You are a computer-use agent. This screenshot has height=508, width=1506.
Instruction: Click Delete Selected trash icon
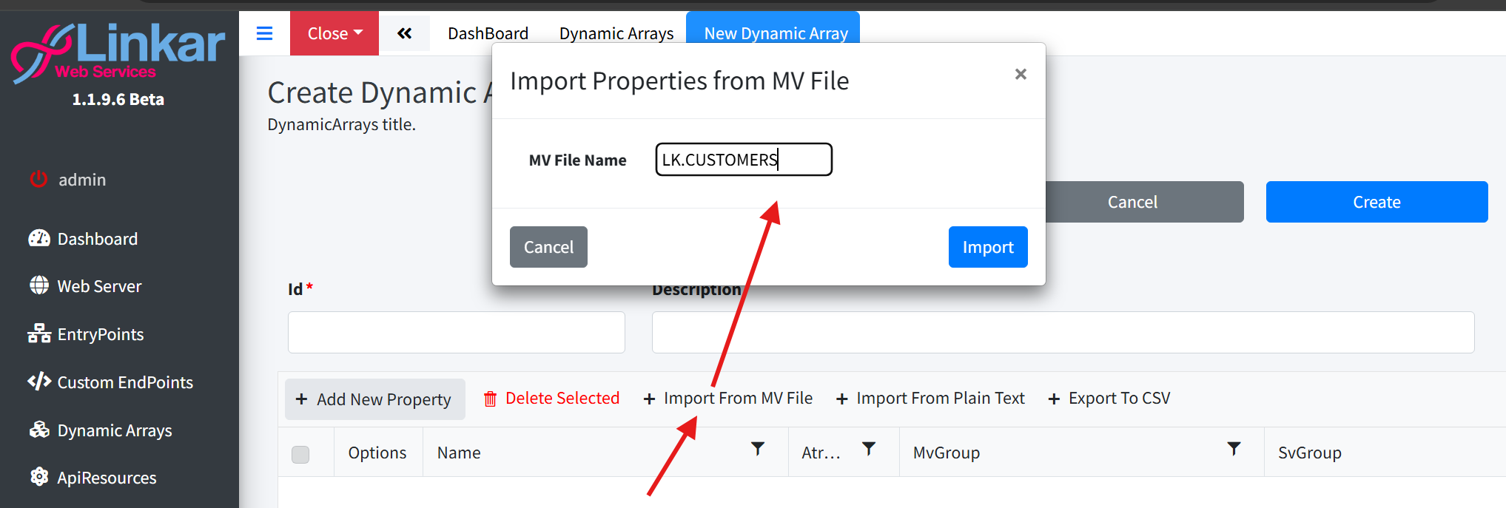pyautogui.click(x=490, y=399)
